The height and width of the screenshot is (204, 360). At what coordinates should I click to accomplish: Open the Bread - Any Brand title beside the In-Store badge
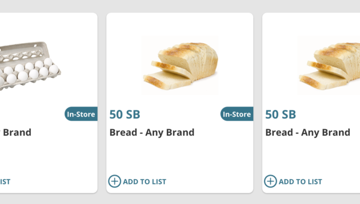152,133
